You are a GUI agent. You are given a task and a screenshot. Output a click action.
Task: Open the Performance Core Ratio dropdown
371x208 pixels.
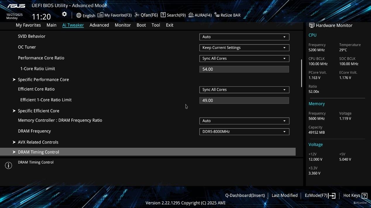tap(244, 59)
